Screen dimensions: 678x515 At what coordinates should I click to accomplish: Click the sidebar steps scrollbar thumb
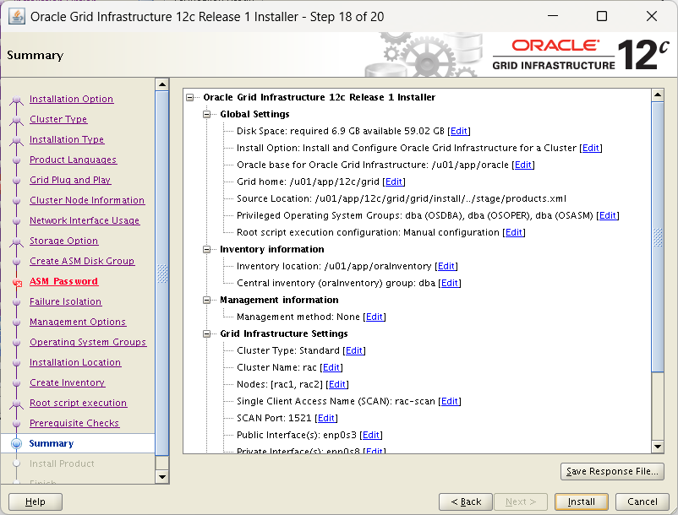(x=162, y=273)
